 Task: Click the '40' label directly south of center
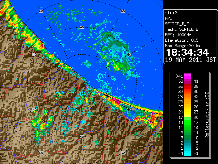tap(82, 137)
